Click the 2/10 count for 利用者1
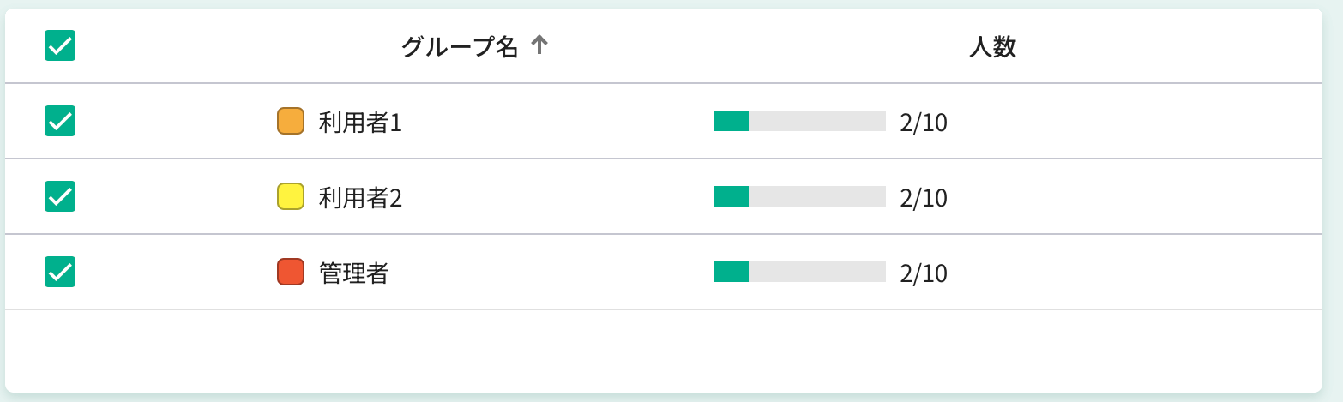 pos(924,123)
